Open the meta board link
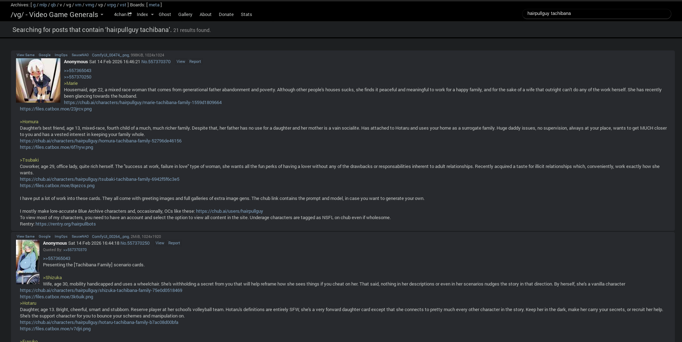The height and width of the screenshot is (342, 682). [x=154, y=5]
